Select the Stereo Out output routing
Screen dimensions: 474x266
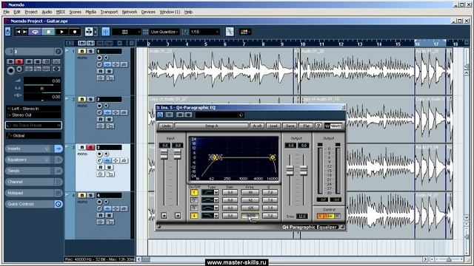coord(33,115)
